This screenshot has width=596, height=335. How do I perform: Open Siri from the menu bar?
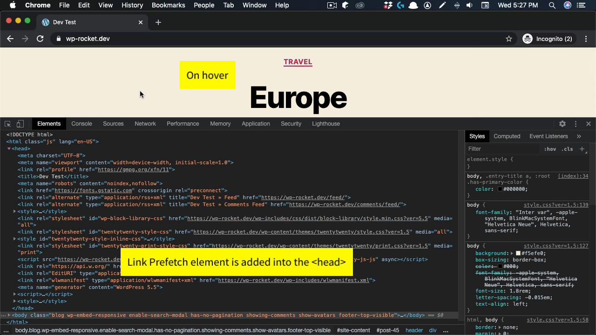coord(568,5)
